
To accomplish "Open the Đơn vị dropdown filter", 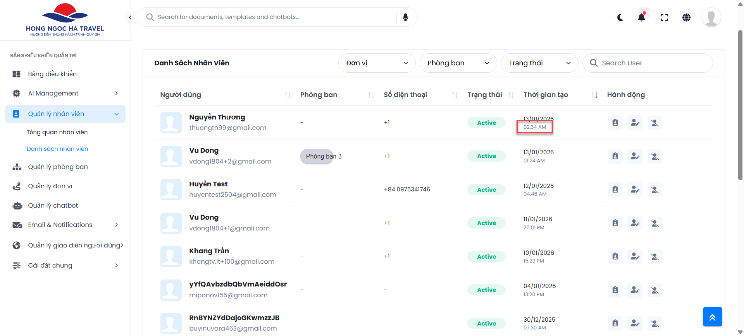I will click(377, 63).
